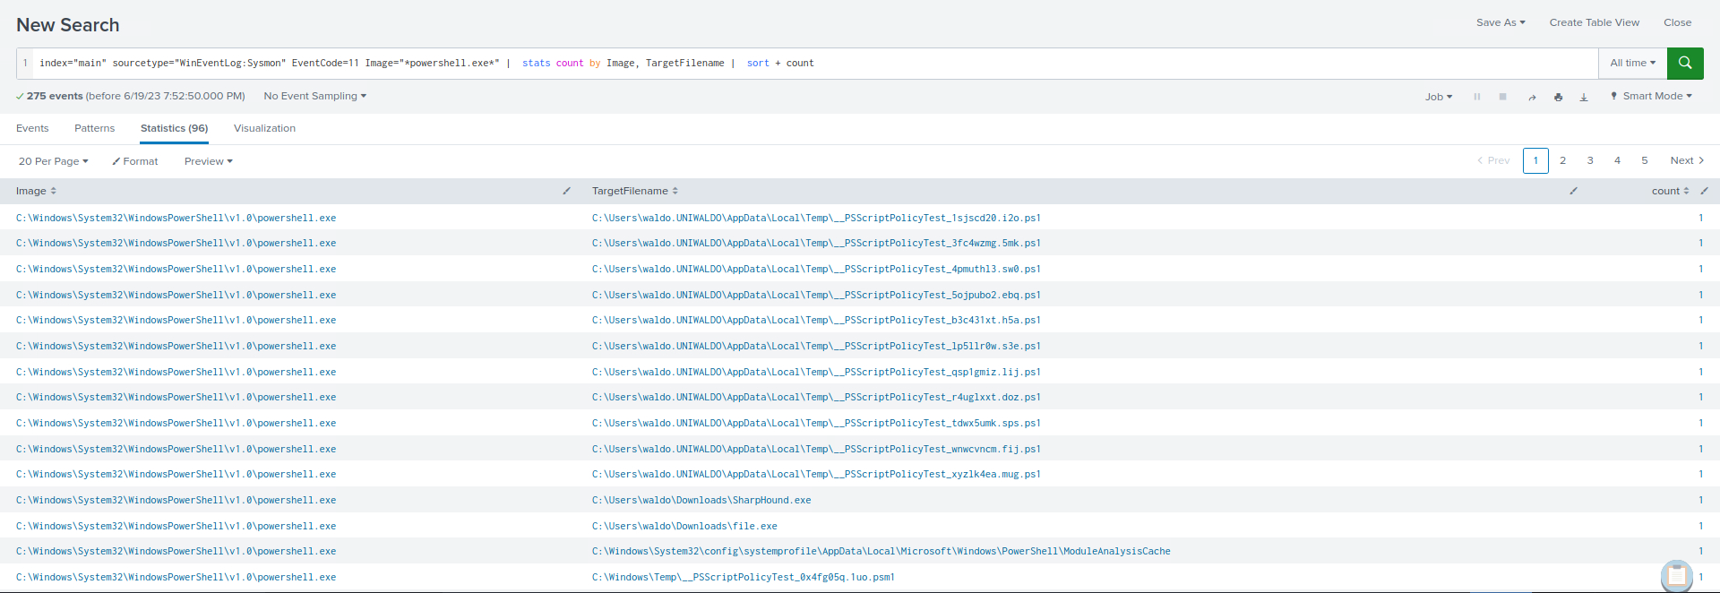Click the SharpHound.exe target filename link
The height and width of the screenshot is (593, 1720).
coord(701,500)
